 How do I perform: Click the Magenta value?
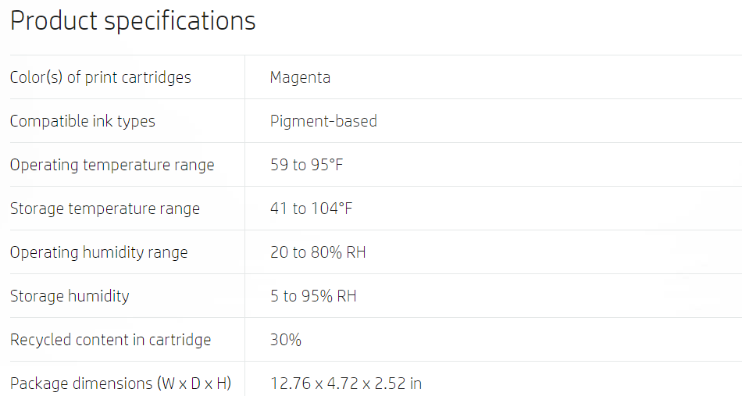click(300, 77)
